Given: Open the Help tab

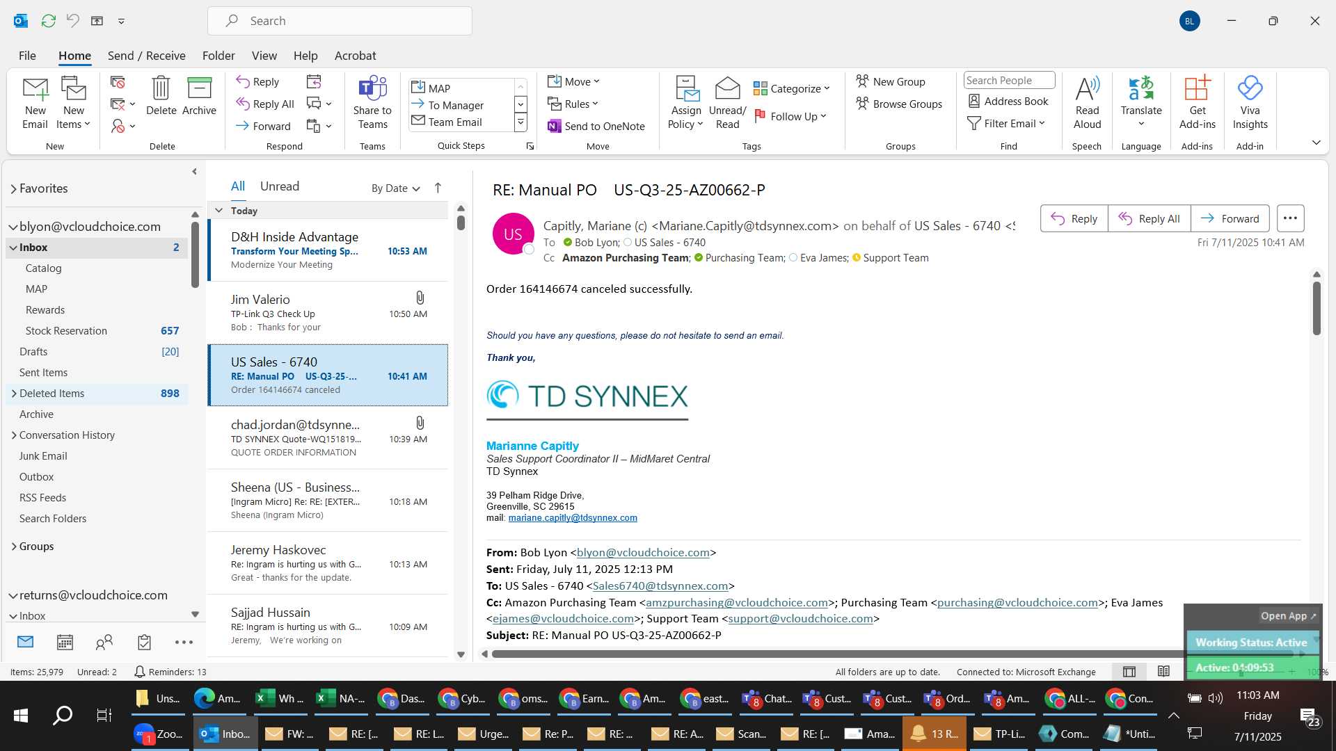Looking at the screenshot, I should (x=305, y=56).
